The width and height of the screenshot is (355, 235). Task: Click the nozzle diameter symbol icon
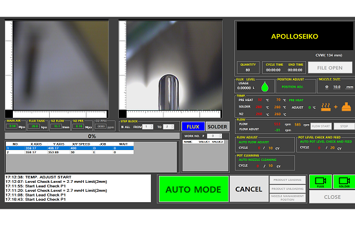[x=327, y=87]
